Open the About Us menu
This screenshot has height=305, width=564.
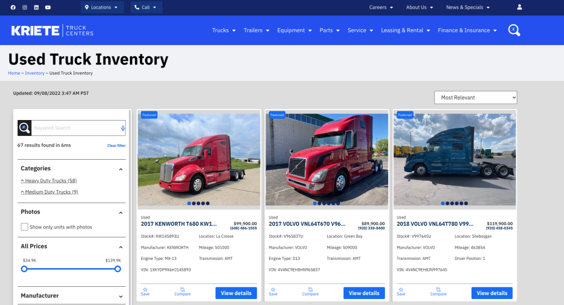pyautogui.click(x=419, y=7)
